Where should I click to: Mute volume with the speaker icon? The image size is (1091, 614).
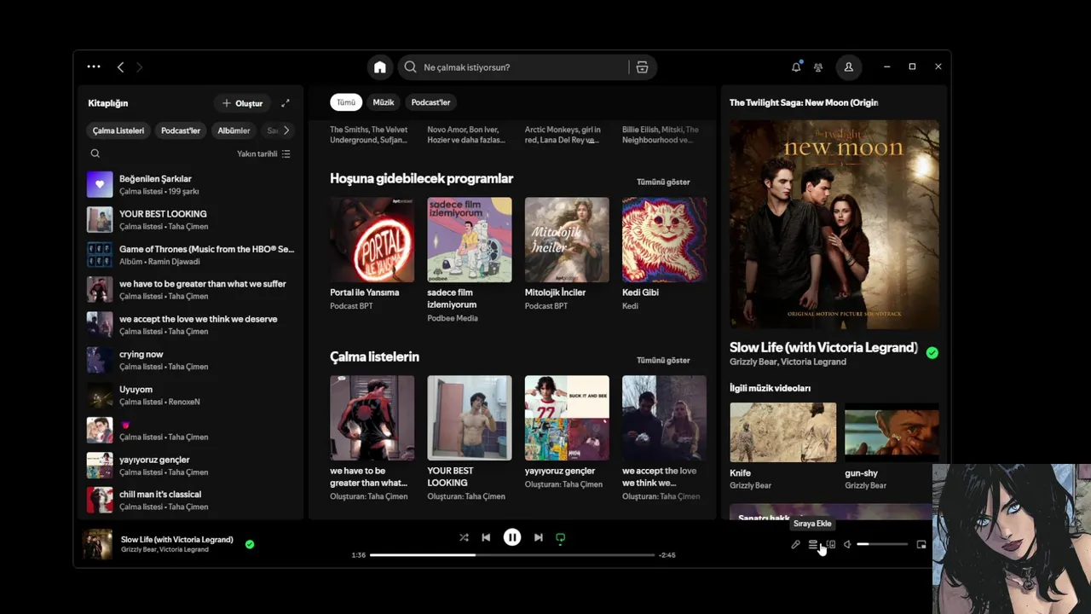[847, 544]
